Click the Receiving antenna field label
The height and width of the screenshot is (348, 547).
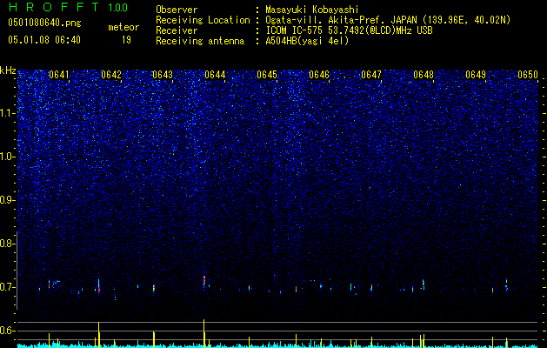point(200,41)
